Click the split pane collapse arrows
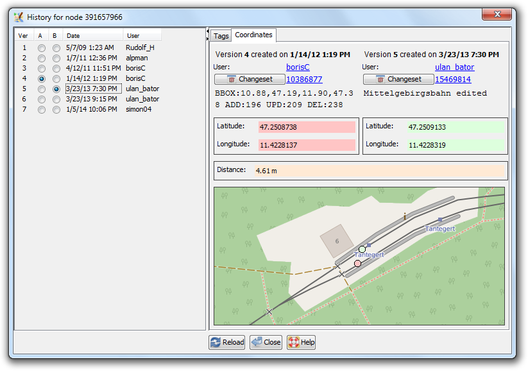Screen dimensions: 528x371 pos(207,35)
